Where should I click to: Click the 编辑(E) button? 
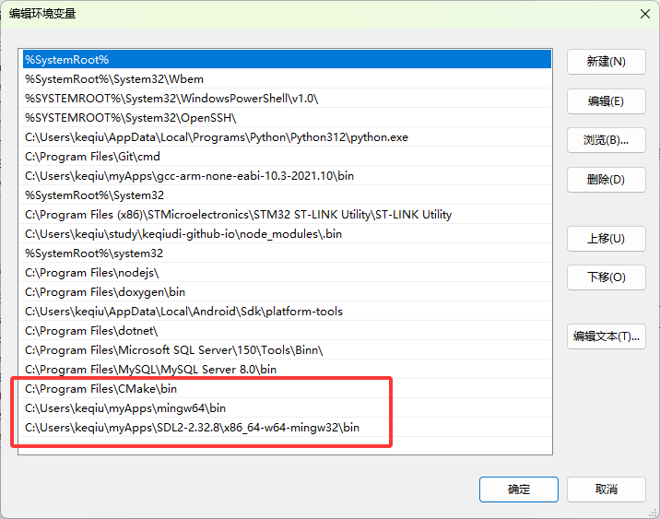tap(606, 101)
